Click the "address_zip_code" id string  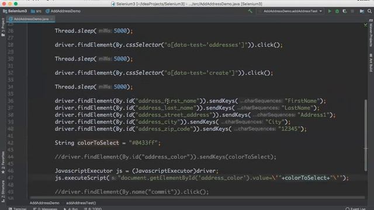click(164, 129)
